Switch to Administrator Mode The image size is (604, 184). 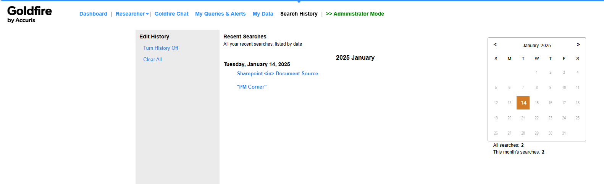pos(355,14)
